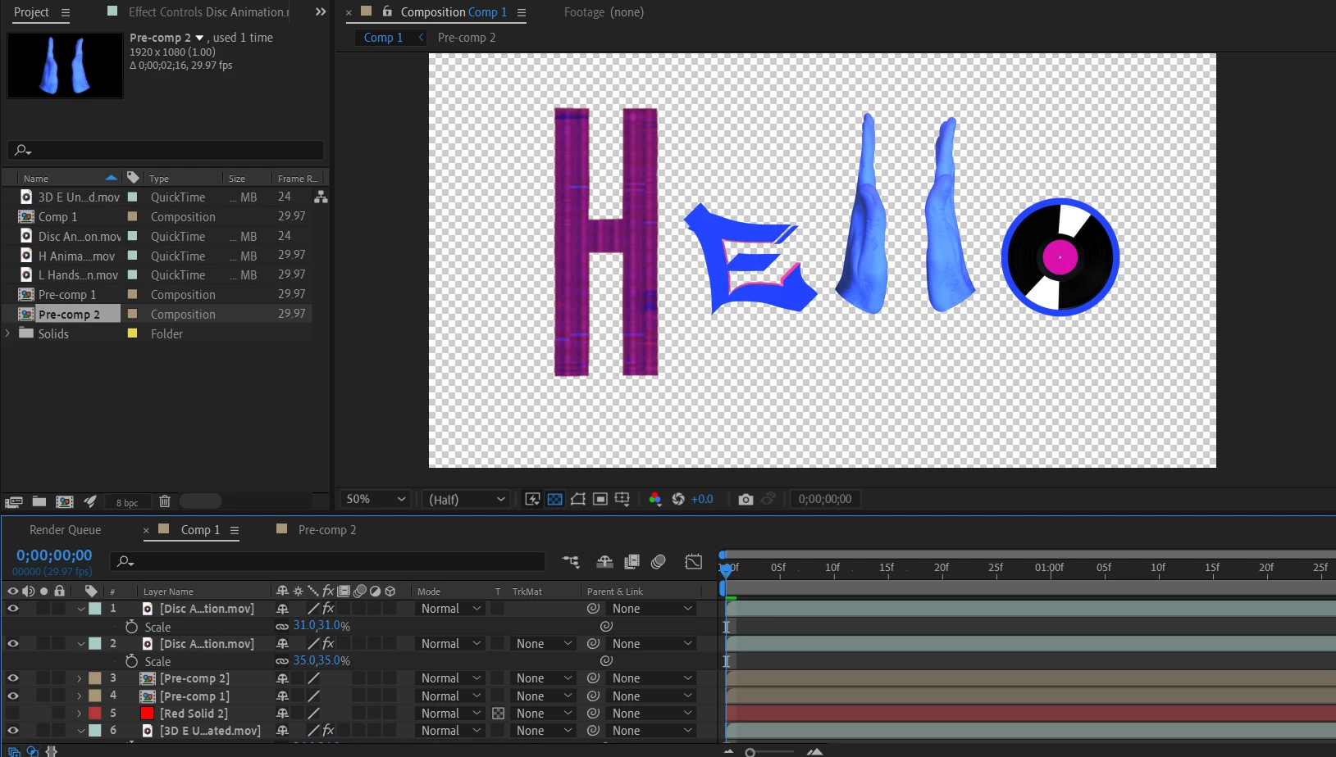Enable Frame Blending for timeline layers
Viewport: 1336px width, 757px height.
[632, 562]
